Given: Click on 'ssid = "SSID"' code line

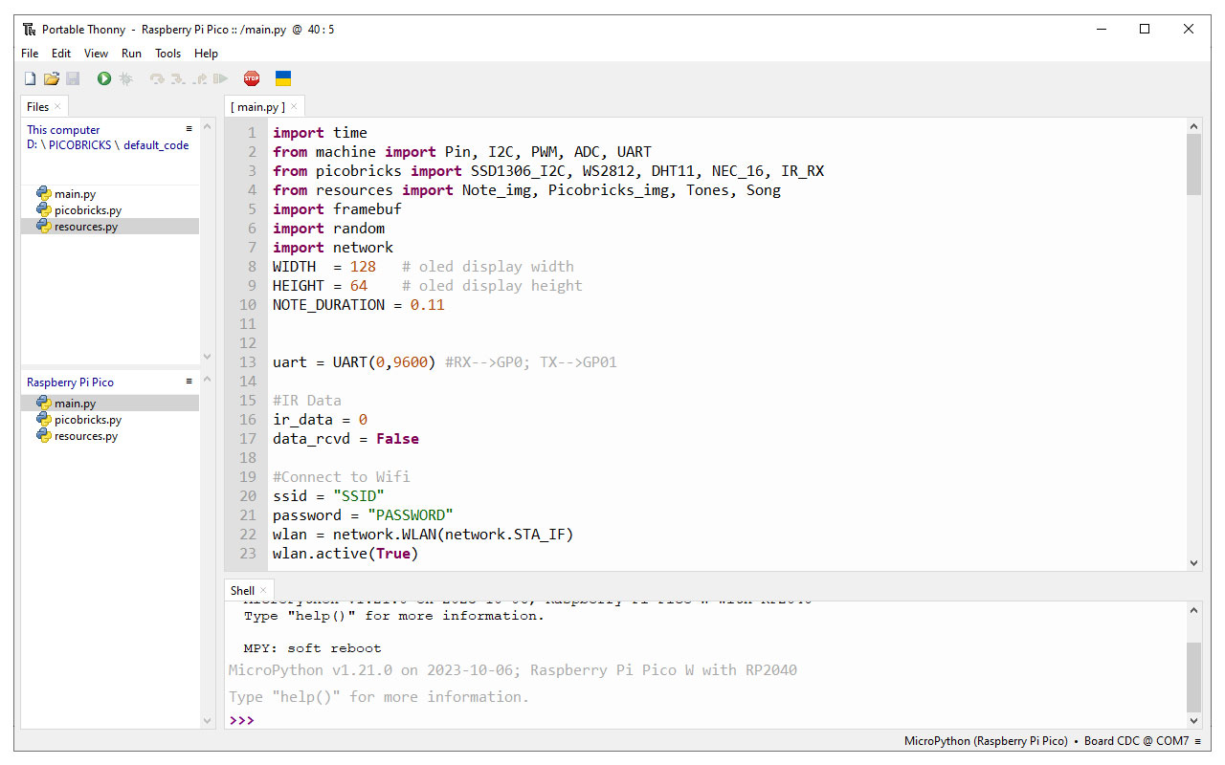Looking at the screenshot, I should pyautogui.click(x=328, y=496).
